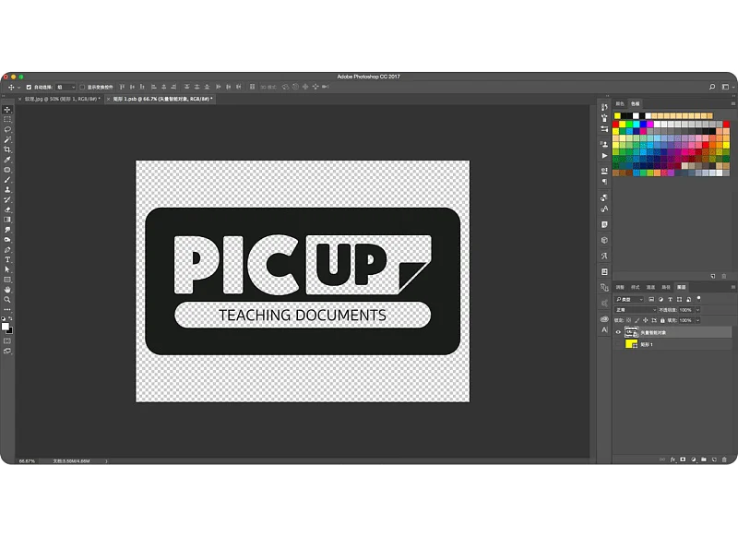Hide the vector smart object layer

tap(618, 331)
